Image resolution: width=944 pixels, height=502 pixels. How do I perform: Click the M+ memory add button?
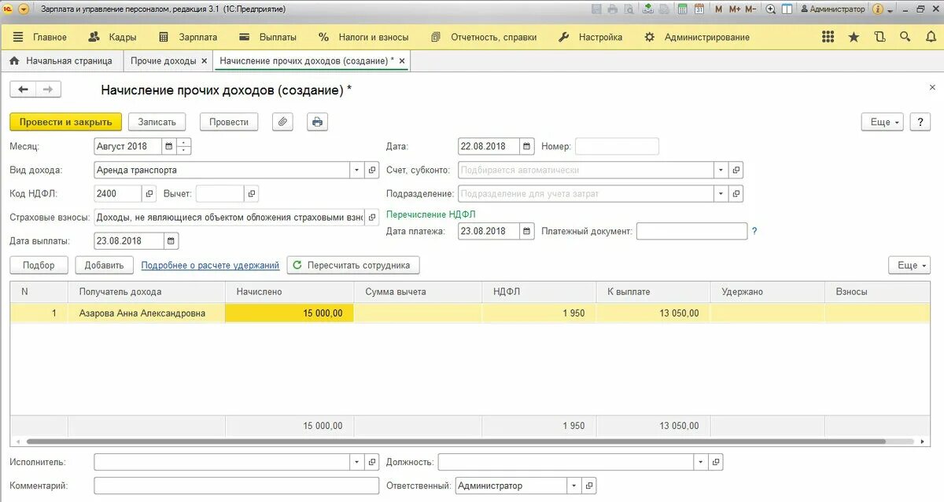click(734, 9)
